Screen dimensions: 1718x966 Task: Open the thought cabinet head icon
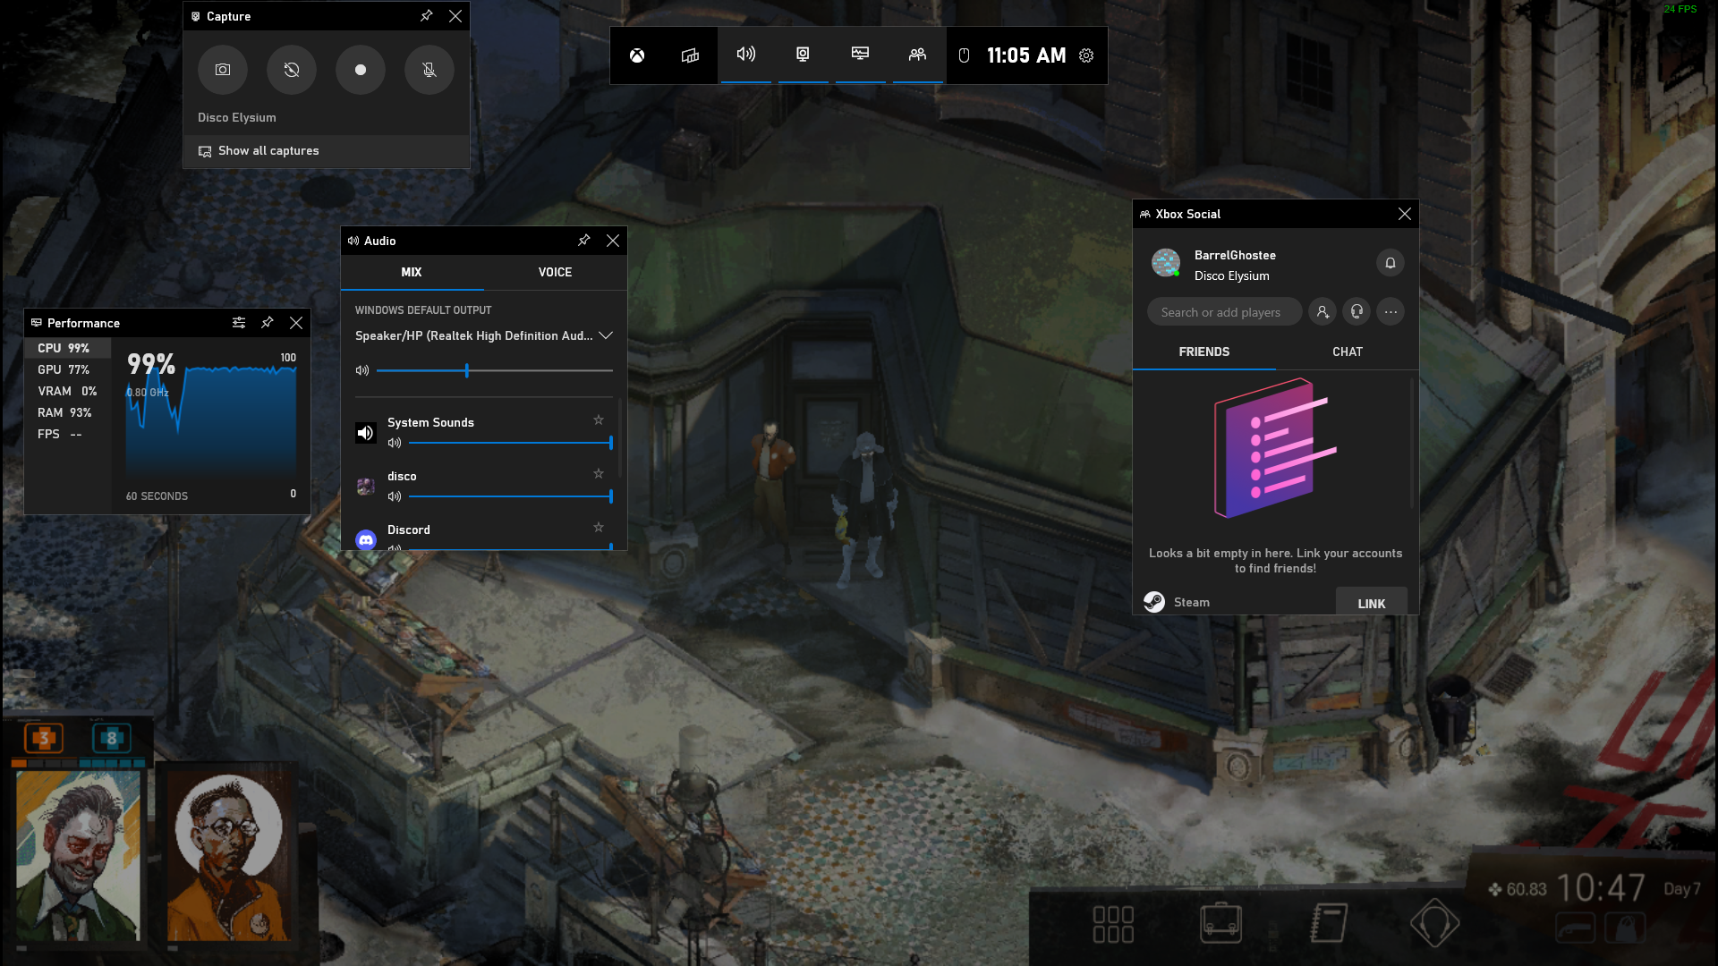[1435, 923]
